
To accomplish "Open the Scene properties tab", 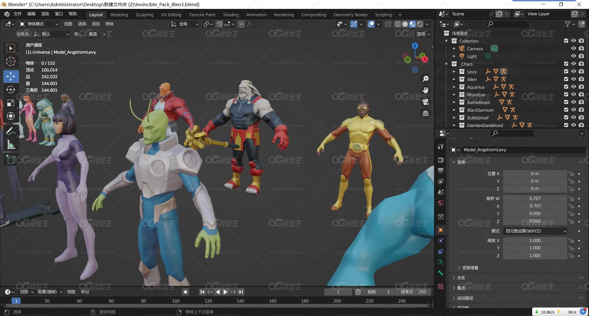I will pyautogui.click(x=441, y=192).
